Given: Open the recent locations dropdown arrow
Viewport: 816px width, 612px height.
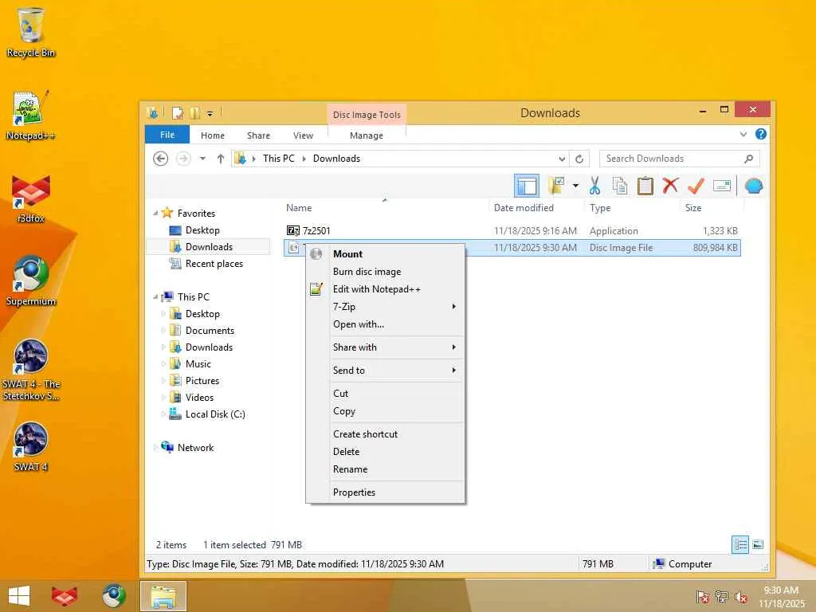Looking at the screenshot, I should point(202,159).
